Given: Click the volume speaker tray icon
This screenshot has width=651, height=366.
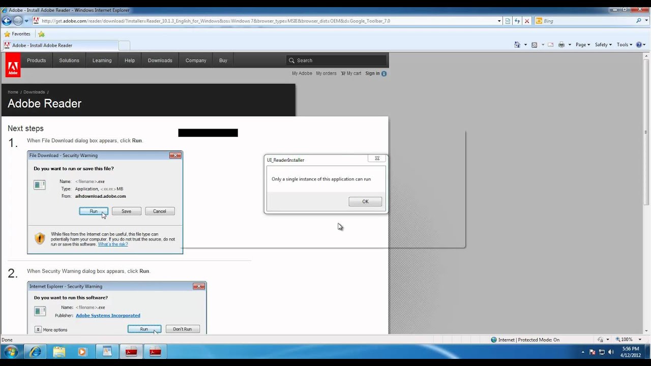Looking at the screenshot, I should click(611, 352).
